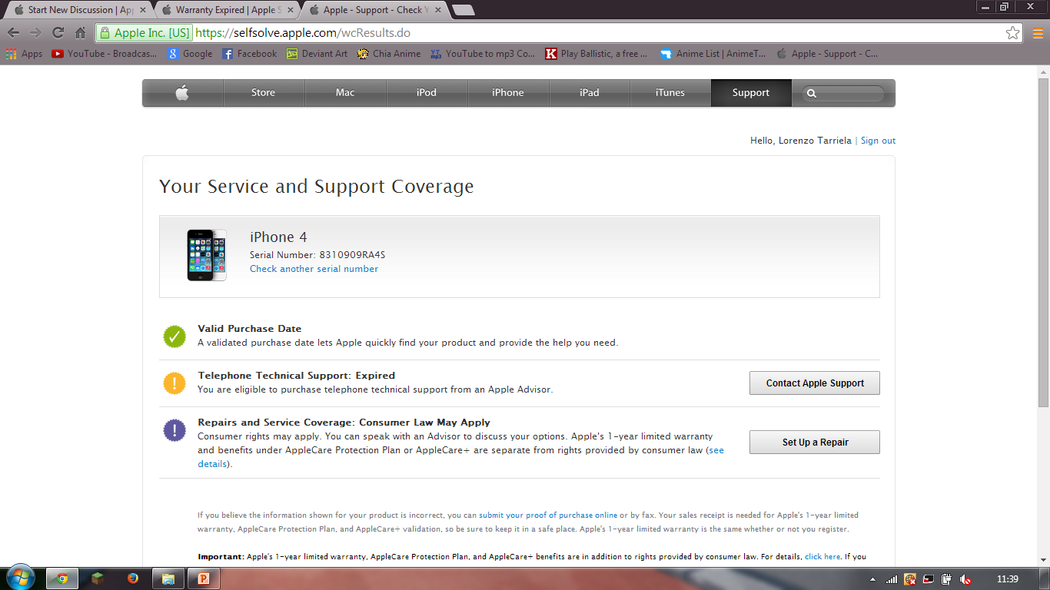Screen dimensions: 1050x590
Task: Click the power/battery tray icon
Action: coord(947,579)
